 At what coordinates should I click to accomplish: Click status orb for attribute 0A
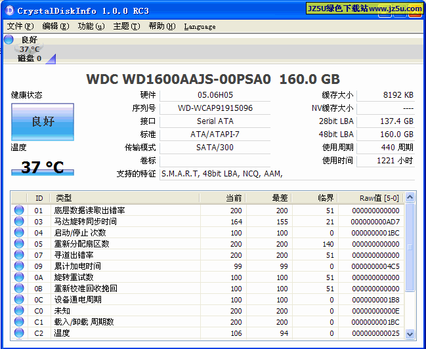point(19,277)
